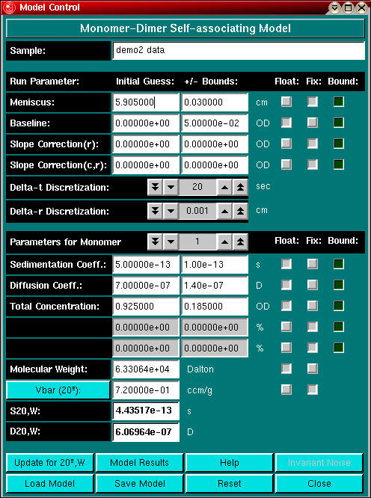Open the Vbar (20º) button

coord(58,390)
